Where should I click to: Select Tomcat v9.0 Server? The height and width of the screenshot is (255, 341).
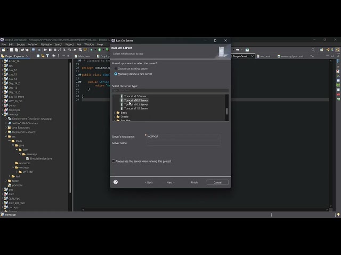[135, 96]
